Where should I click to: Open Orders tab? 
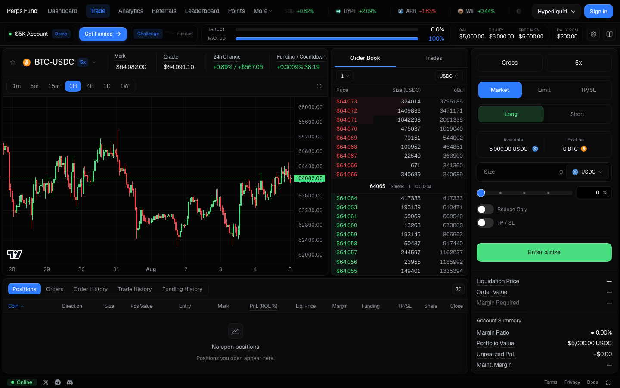pyautogui.click(x=55, y=289)
